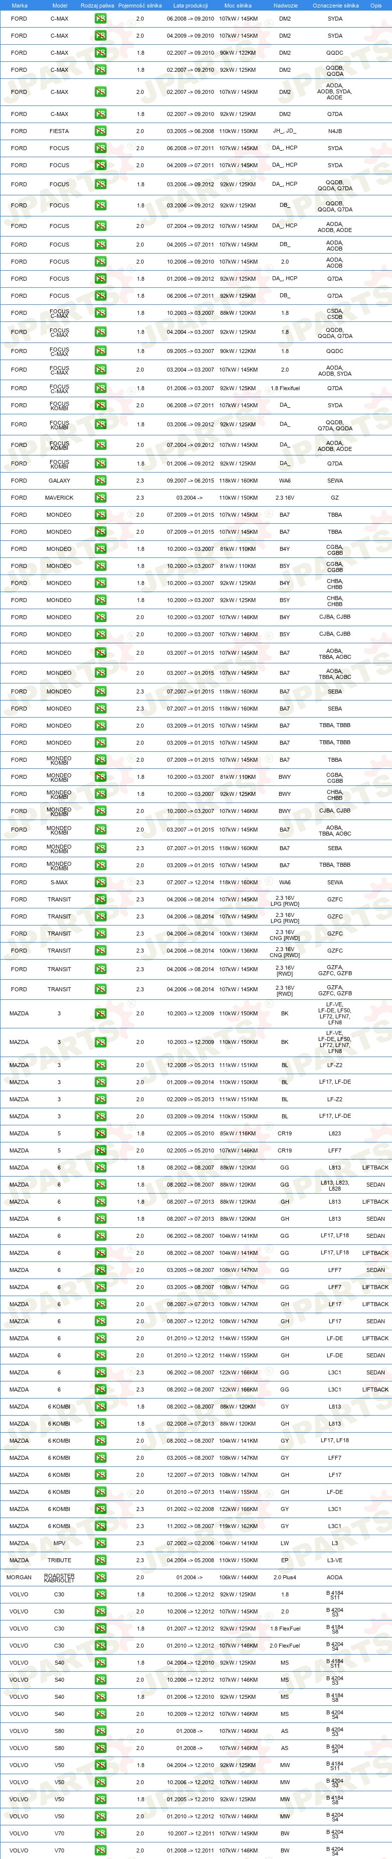
Task: Click the fuel icon in the MONDEO KOMBI CJBA, CJBB row
Action: coord(100,811)
